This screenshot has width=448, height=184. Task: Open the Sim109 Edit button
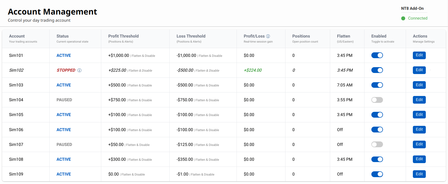(419, 174)
